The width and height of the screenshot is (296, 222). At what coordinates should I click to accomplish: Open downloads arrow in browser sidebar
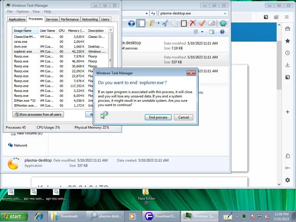coord(288,65)
